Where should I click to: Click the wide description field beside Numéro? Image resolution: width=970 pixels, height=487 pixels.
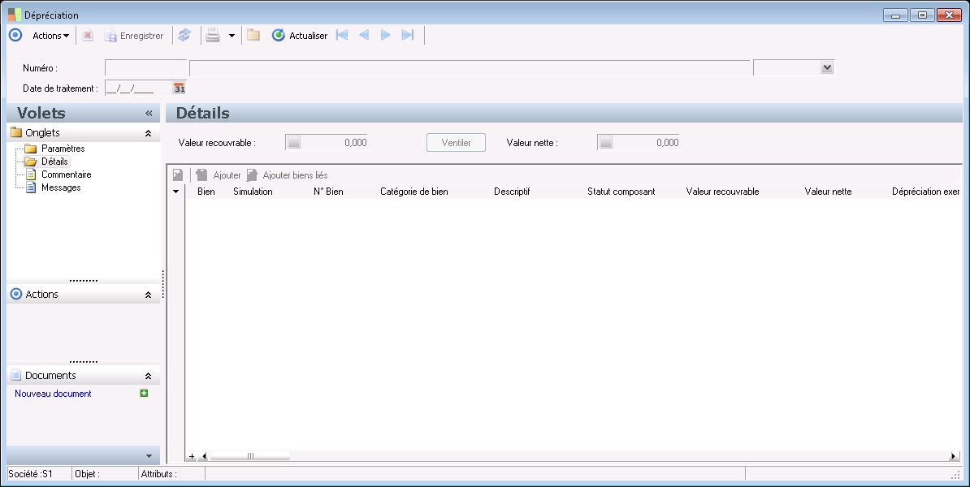click(470, 68)
